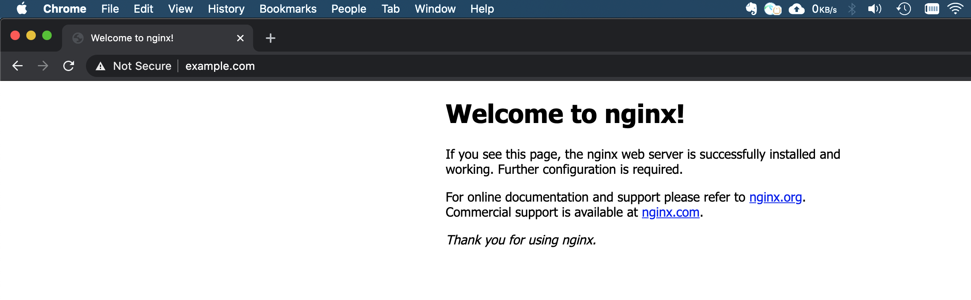971x300 pixels.
Task: Open the Window menu
Action: coord(435,9)
